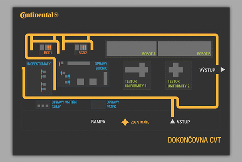The width and height of the screenshot is (242, 162).
Task: Click the Inspektomaty zone label
Action: coord(39,64)
